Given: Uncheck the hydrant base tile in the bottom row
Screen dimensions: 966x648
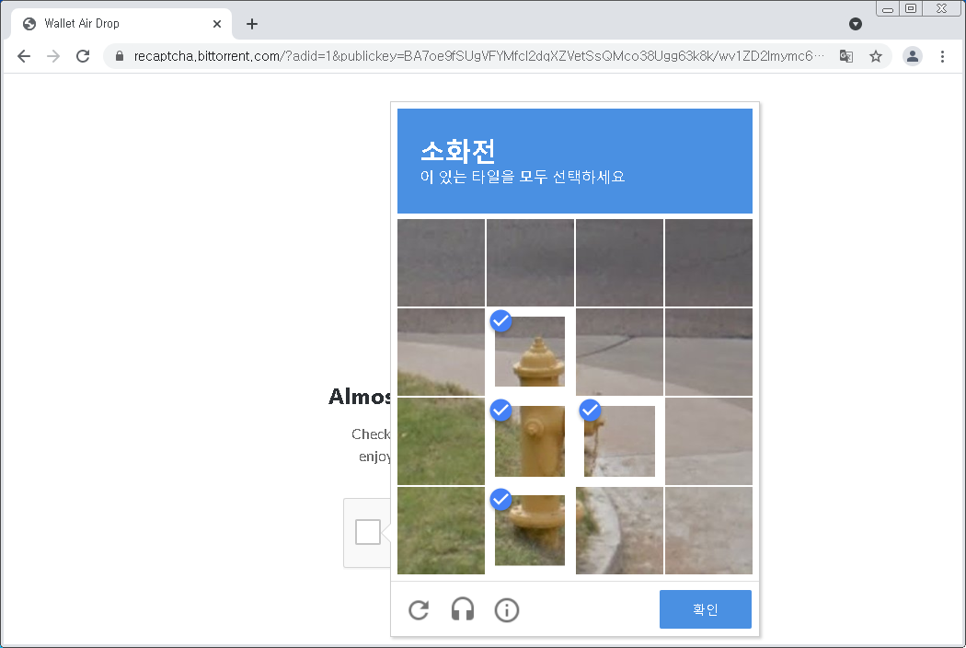Looking at the screenshot, I should point(530,530).
